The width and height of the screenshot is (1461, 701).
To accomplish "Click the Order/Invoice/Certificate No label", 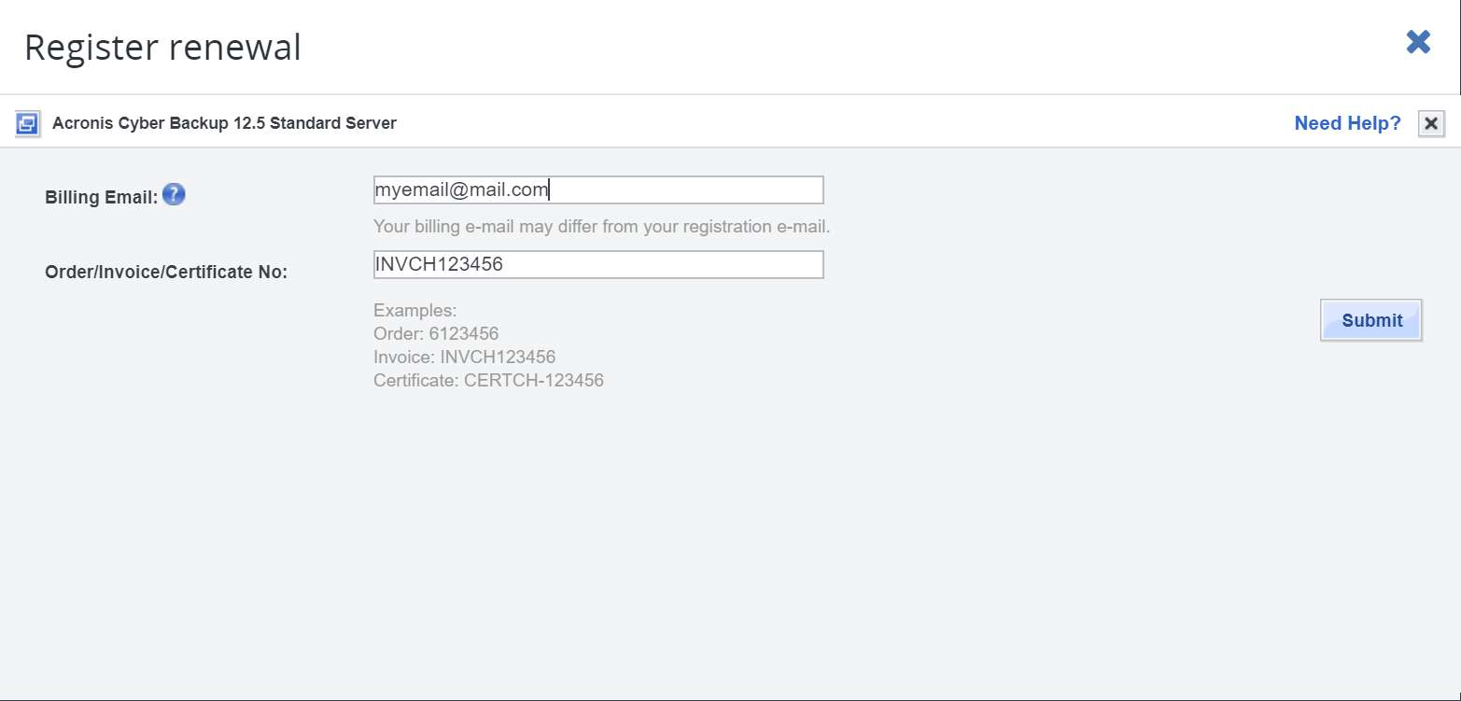I will click(166, 273).
